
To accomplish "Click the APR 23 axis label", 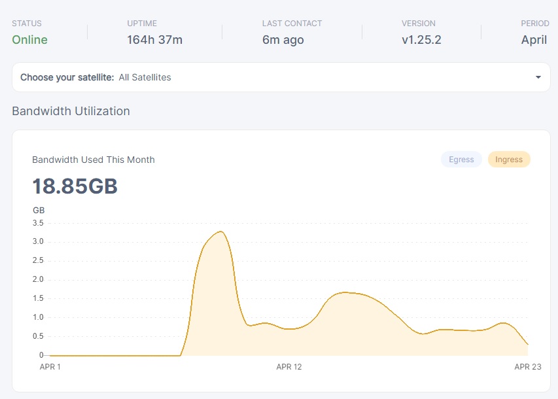I will pyautogui.click(x=527, y=367).
